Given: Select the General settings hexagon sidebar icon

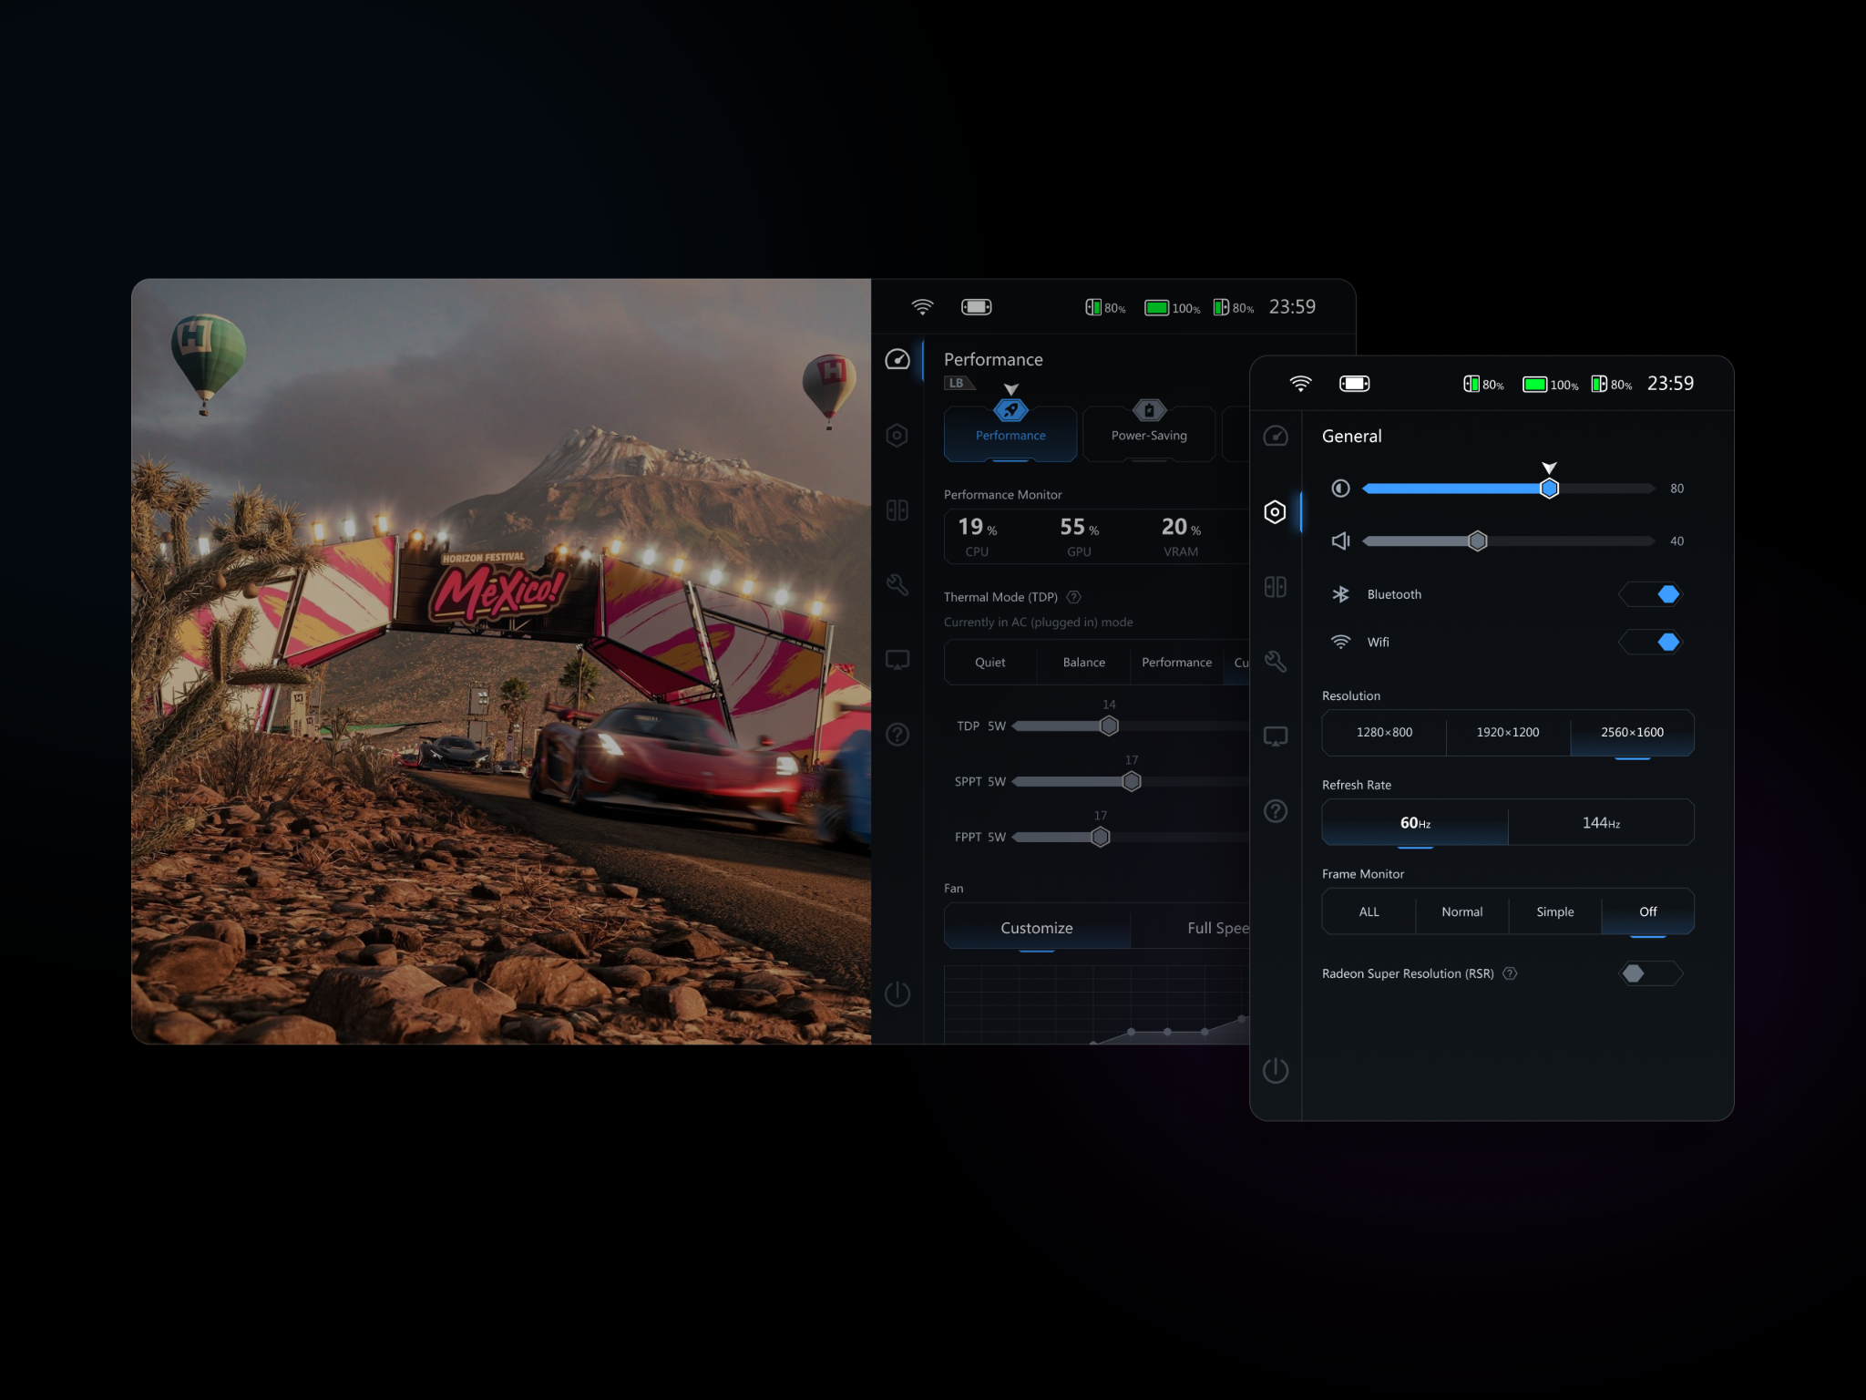Looking at the screenshot, I should pos(1276,512).
